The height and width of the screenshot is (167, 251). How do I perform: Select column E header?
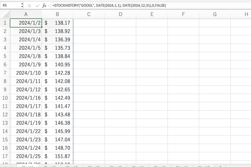(152, 14)
